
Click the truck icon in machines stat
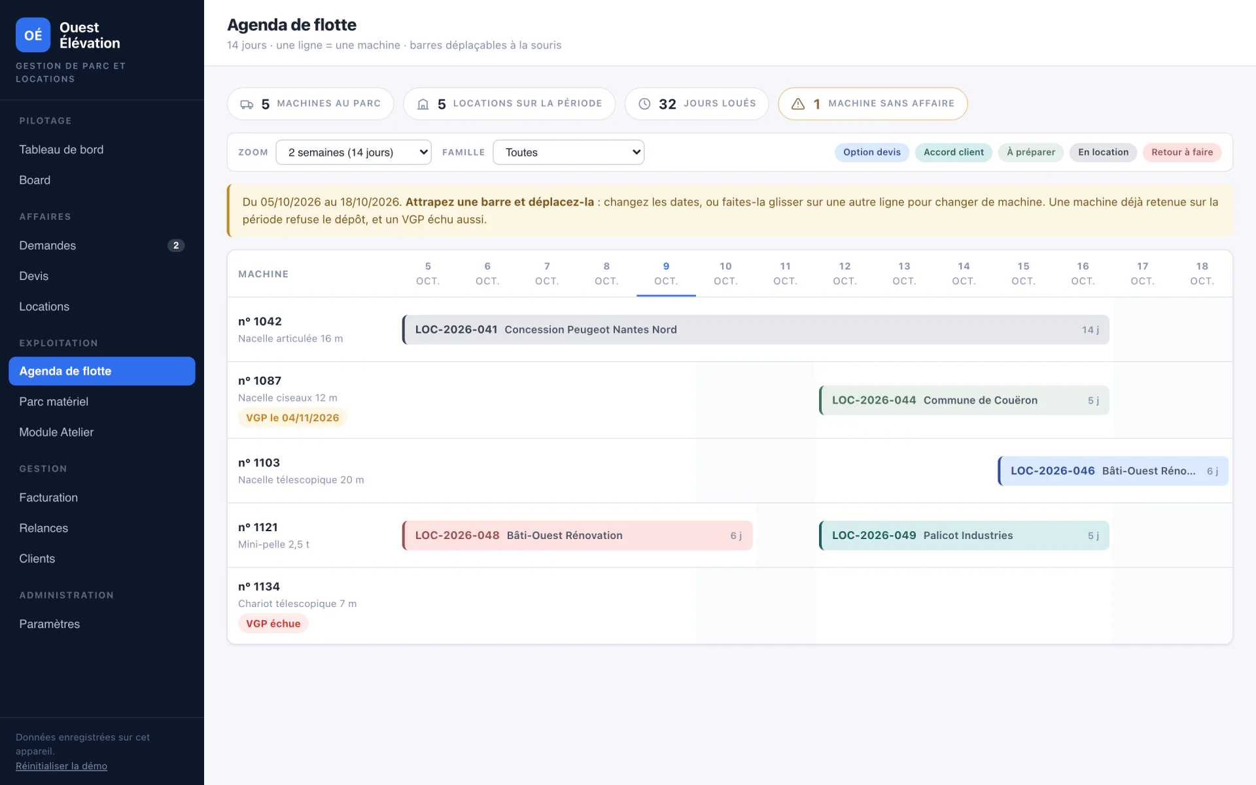coord(247,104)
